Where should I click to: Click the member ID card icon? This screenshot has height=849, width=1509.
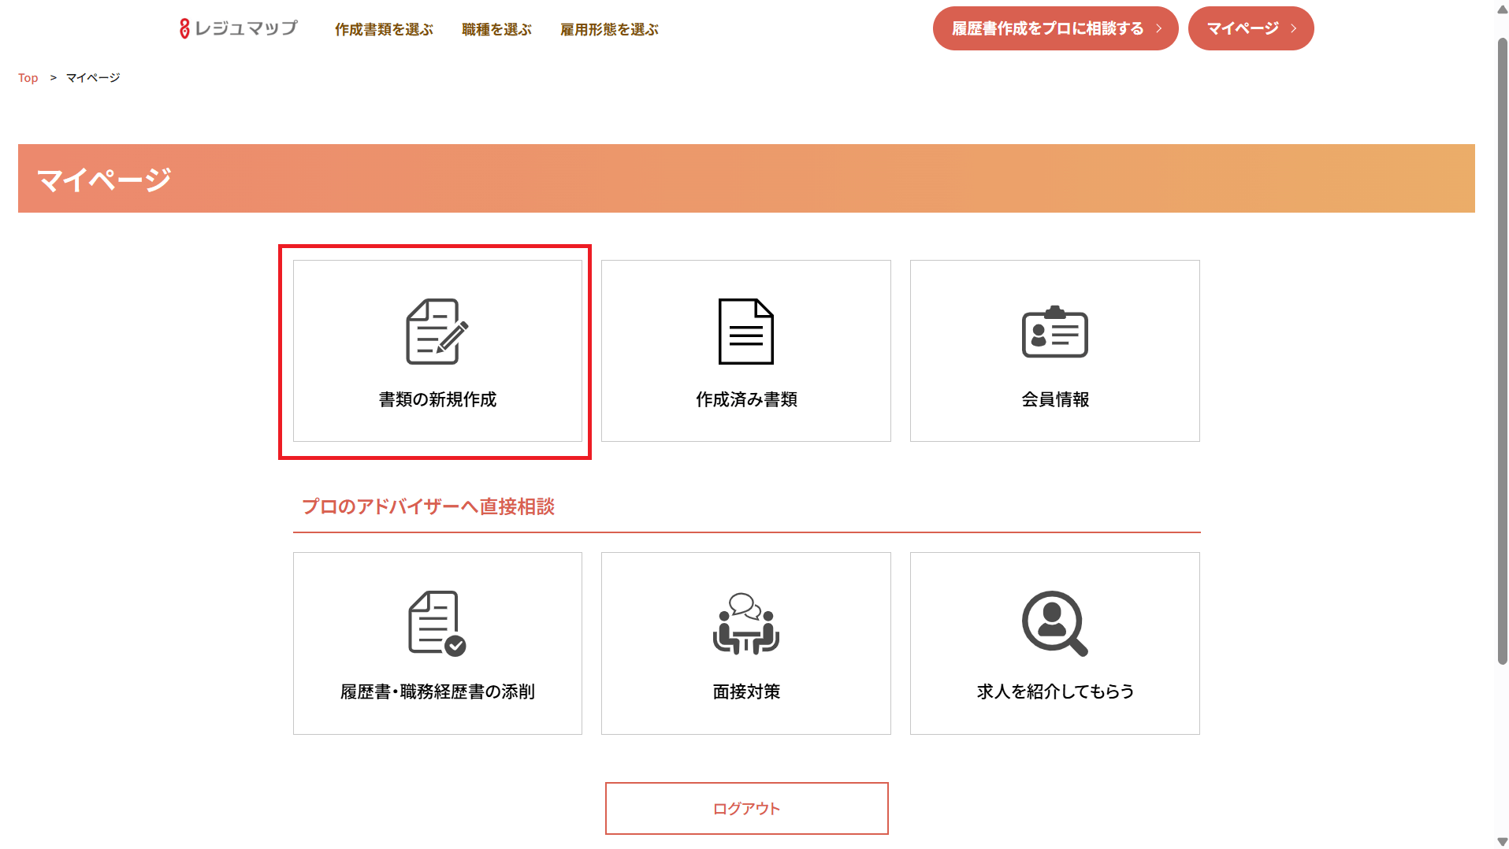pyautogui.click(x=1054, y=332)
